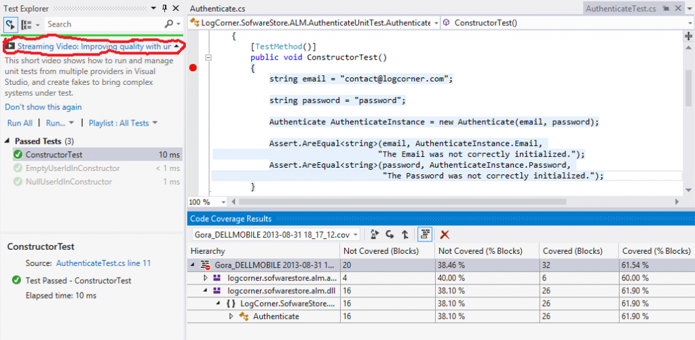Image resolution: width=695 pixels, height=340 pixels.
Task: Click the editor horizontal scrollbar thumb
Action: (402, 202)
